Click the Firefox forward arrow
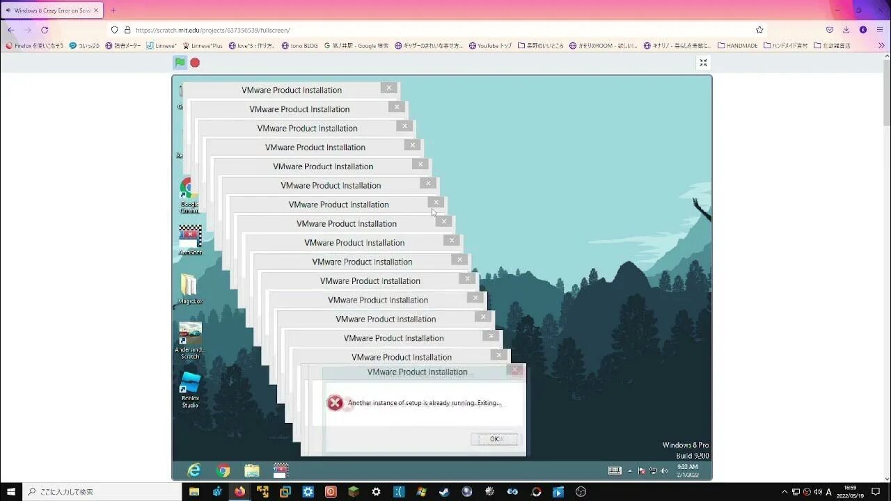The width and height of the screenshot is (891, 501). 28,30
